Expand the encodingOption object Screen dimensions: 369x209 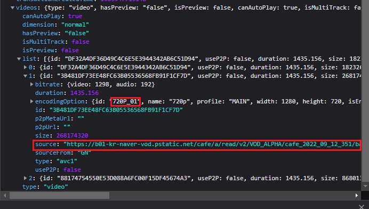[31, 101]
